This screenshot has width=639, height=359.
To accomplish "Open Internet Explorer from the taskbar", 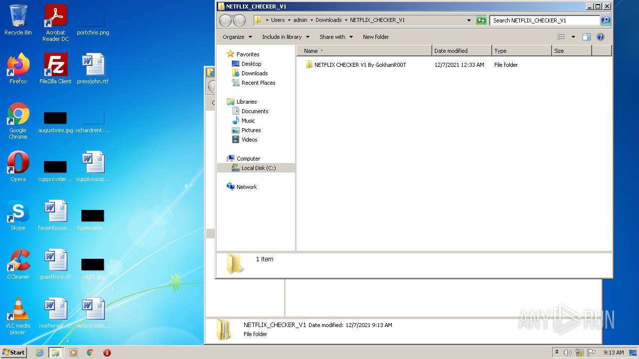I will coord(39,353).
